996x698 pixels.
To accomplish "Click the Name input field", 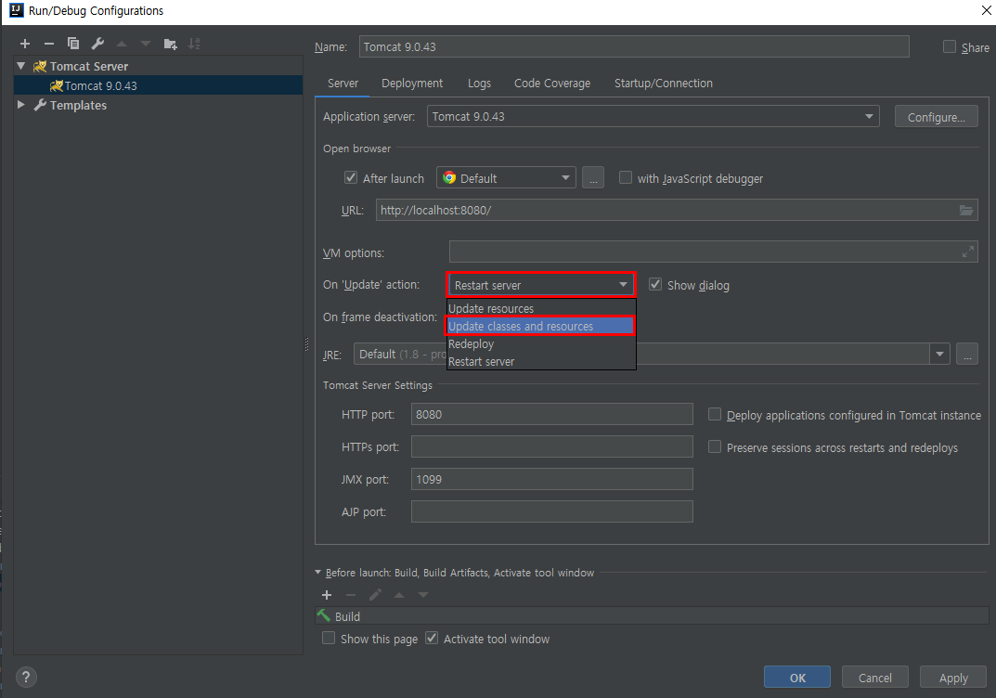I will pos(634,46).
